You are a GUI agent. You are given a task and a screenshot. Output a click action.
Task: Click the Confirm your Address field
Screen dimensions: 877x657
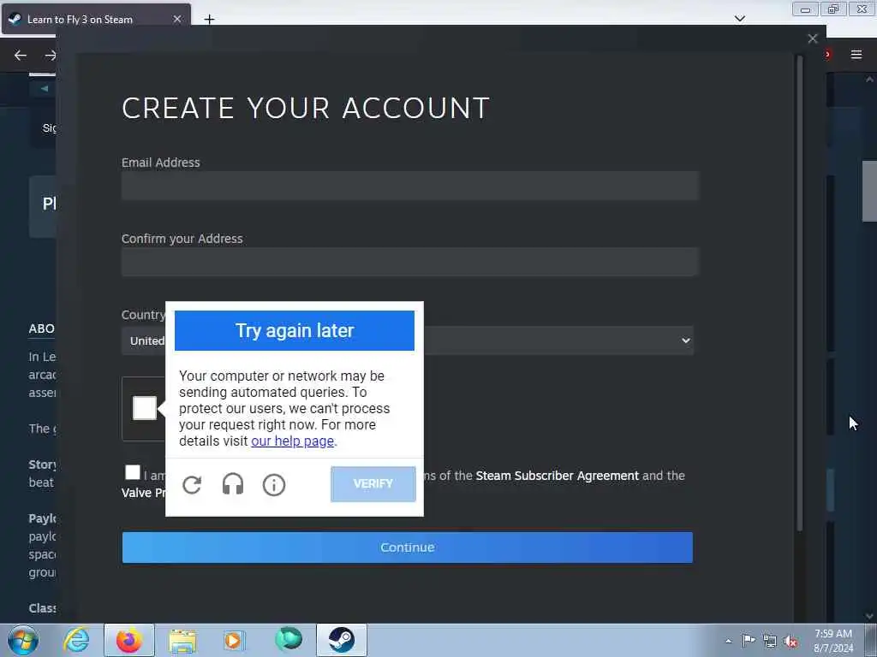(410, 262)
